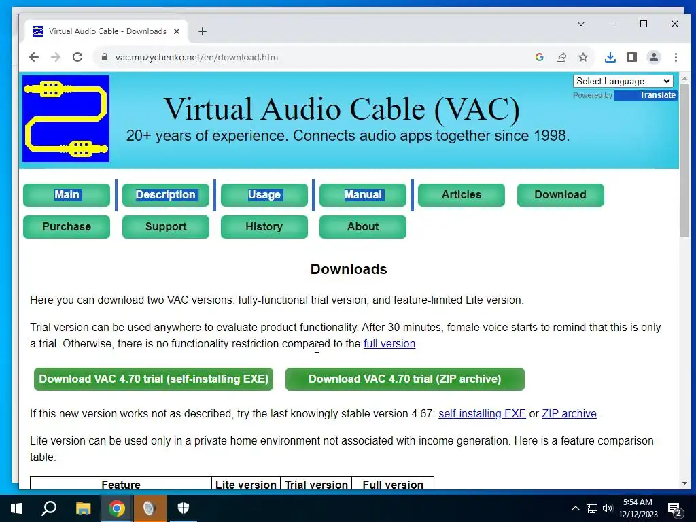Viewport: 696px width, 522px height.
Task: Open the Windows Start menu
Action: point(16,508)
